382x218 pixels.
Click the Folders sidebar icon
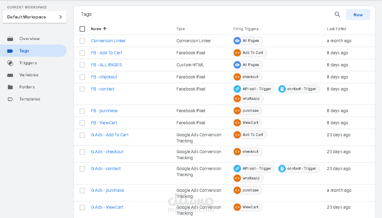(10, 87)
